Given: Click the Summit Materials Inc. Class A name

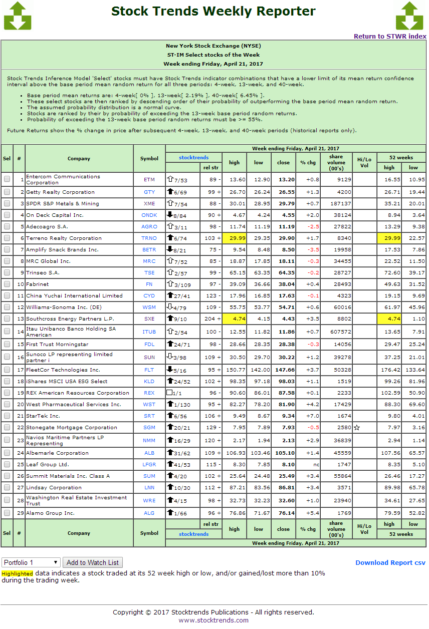Looking at the screenshot, I should pyautogui.click(x=68, y=476).
